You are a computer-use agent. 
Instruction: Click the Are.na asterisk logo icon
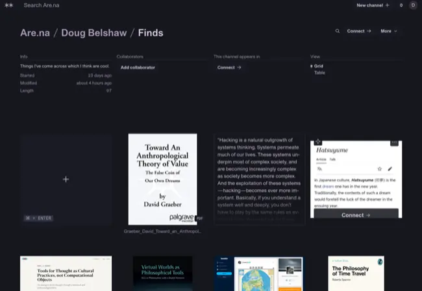(8, 5)
